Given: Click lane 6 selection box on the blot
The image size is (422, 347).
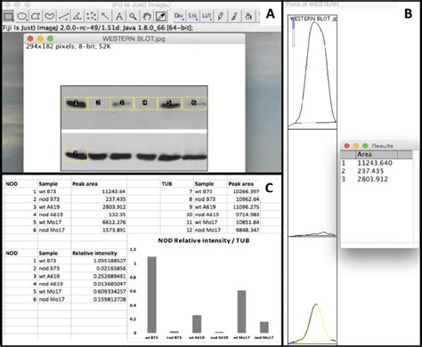Looking at the screenshot, I should pos(194,103).
